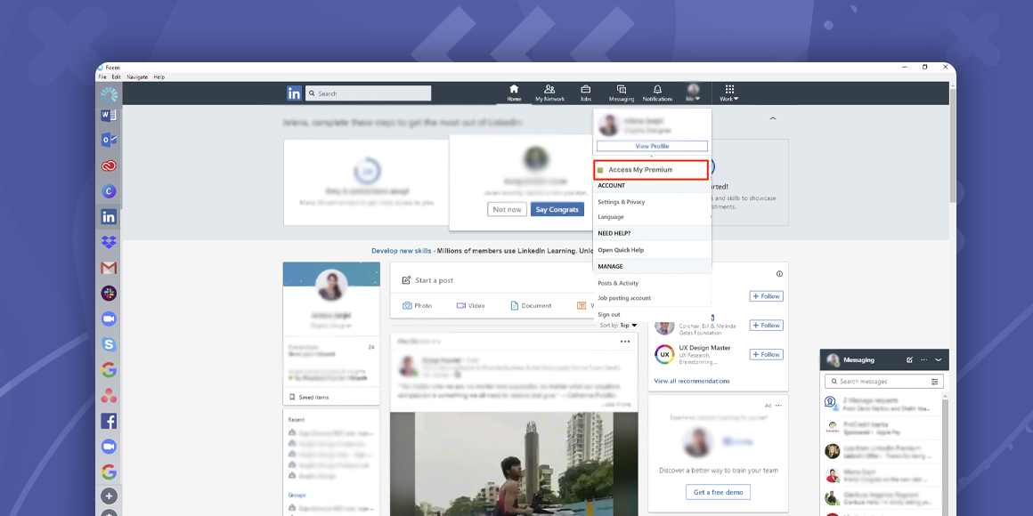The width and height of the screenshot is (1033, 516).
Task: Select Language in the account menu
Action: pyautogui.click(x=611, y=217)
